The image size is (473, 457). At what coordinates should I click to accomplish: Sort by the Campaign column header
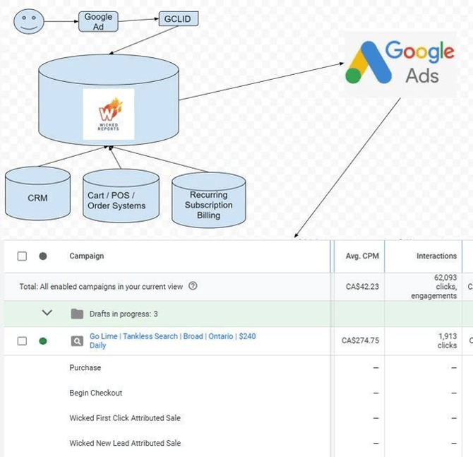point(86,256)
